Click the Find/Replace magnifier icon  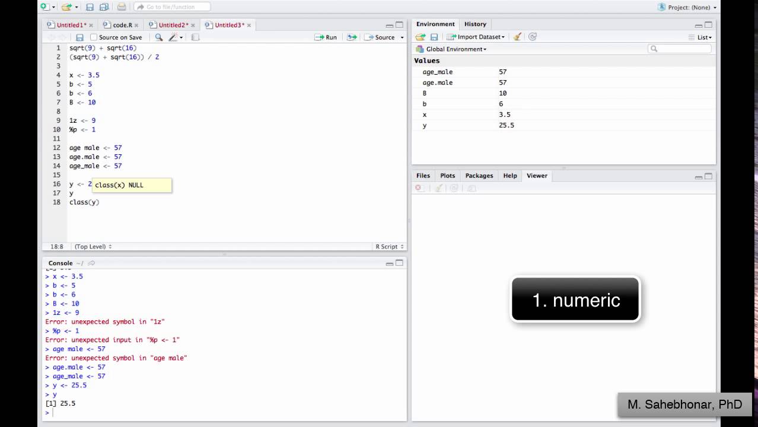pyautogui.click(x=158, y=37)
